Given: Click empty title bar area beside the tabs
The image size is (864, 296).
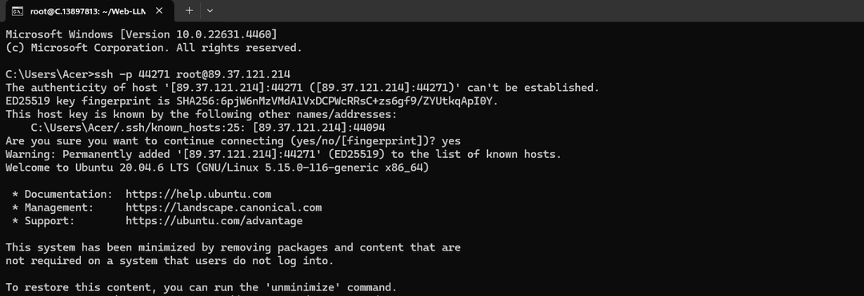Looking at the screenshot, I should point(540,10).
